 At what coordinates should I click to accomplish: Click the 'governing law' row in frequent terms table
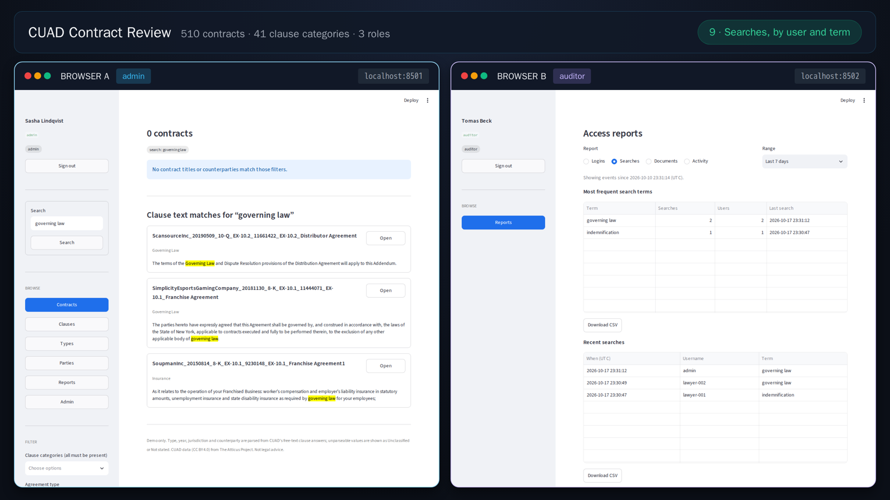(x=715, y=221)
